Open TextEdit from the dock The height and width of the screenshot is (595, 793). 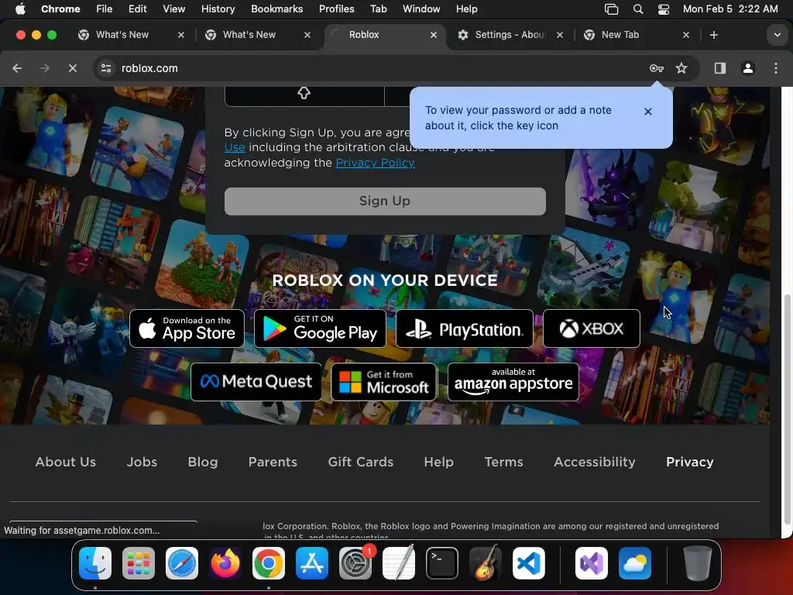pos(399,564)
